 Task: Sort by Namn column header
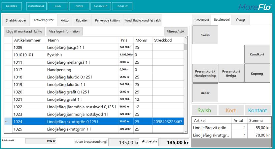pyautogui.click(x=83, y=40)
